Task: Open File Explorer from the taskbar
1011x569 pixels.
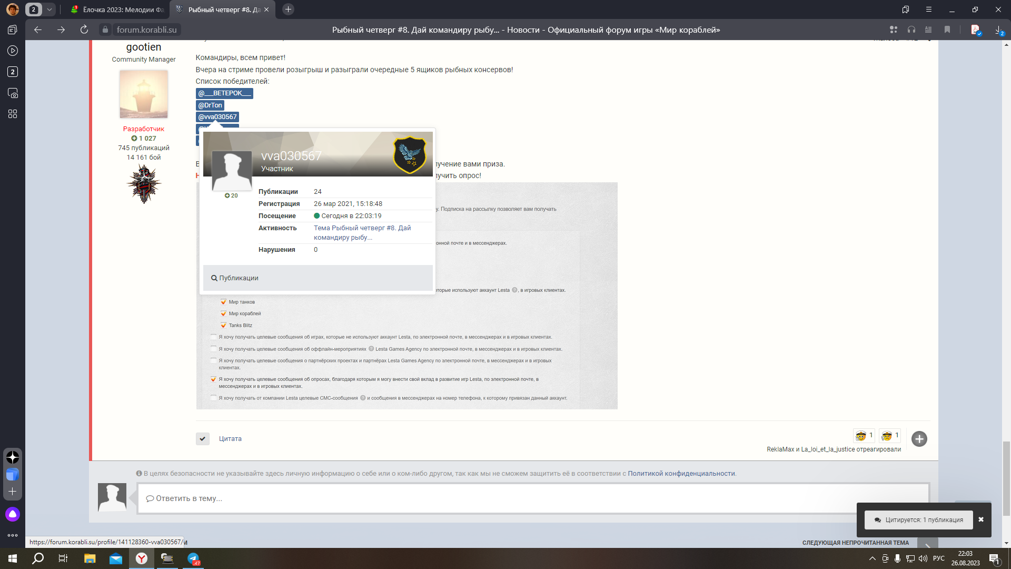Action: 90,558
